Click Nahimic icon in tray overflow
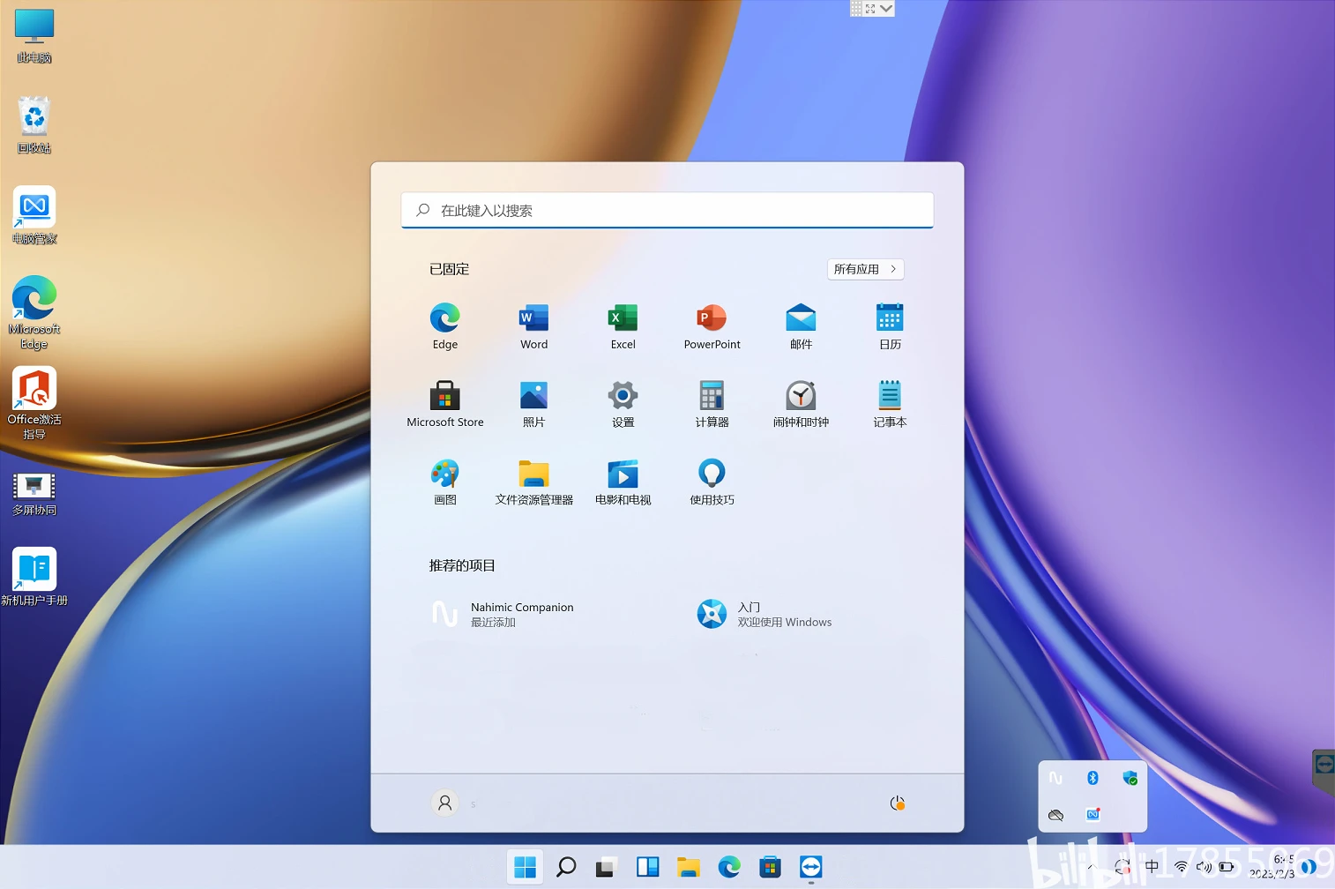This screenshot has width=1335, height=889. pos(1055,778)
